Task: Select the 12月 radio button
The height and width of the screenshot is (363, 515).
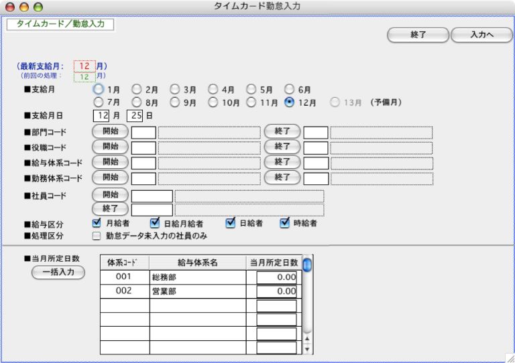Action: coord(289,102)
